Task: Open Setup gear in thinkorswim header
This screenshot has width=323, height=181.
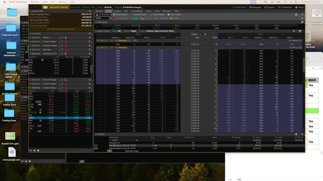Action: [299, 7]
